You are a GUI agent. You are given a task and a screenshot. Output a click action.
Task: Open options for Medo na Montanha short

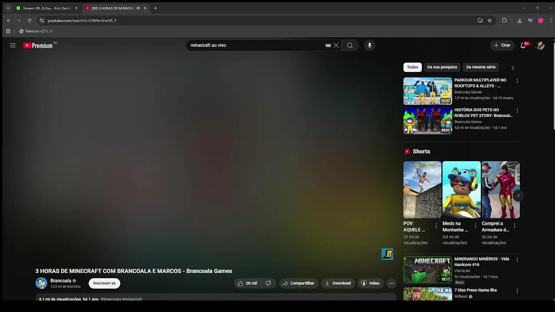[475, 226]
